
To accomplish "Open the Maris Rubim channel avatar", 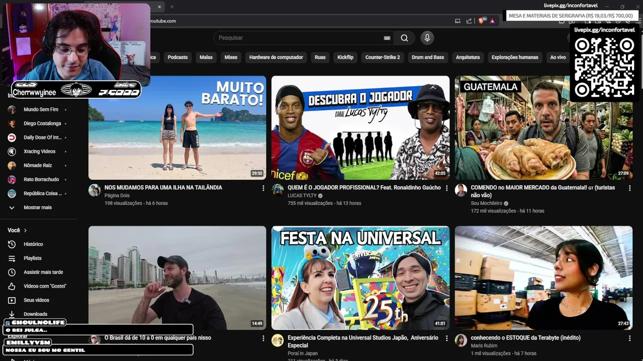I will 461,340.
